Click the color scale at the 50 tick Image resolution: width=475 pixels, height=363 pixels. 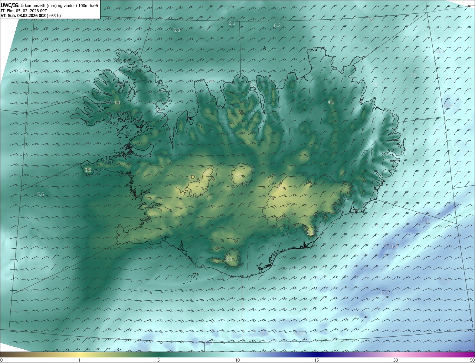[x=472, y=360]
